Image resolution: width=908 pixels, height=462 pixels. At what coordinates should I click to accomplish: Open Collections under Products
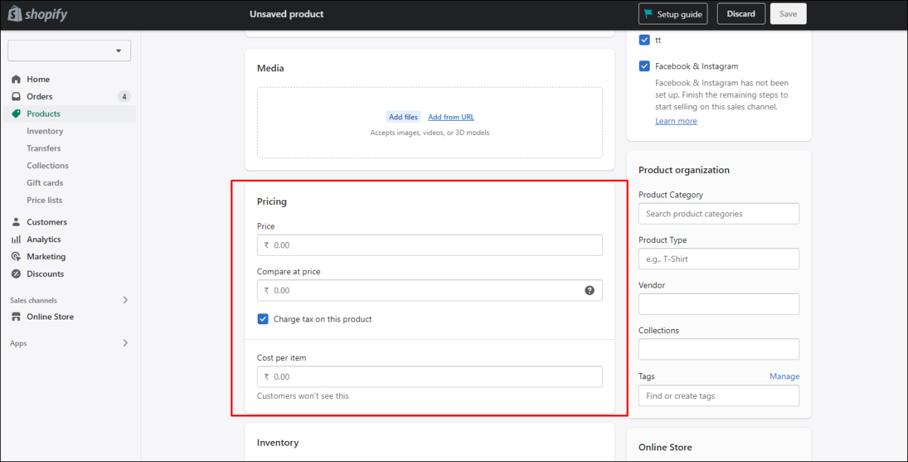pos(48,166)
